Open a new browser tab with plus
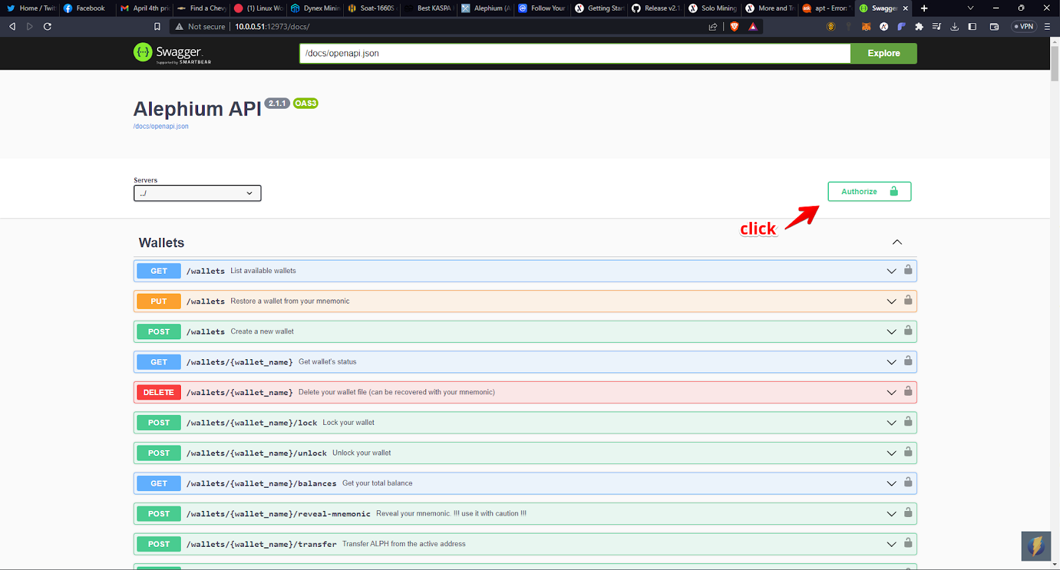1060x570 pixels. pyautogui.click(x=924, y=8)
